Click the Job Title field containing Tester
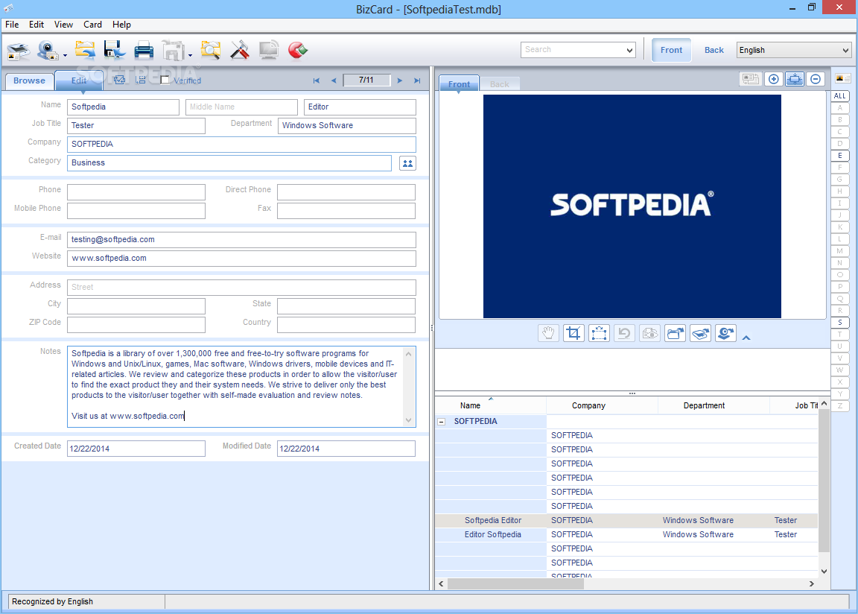 136,126
